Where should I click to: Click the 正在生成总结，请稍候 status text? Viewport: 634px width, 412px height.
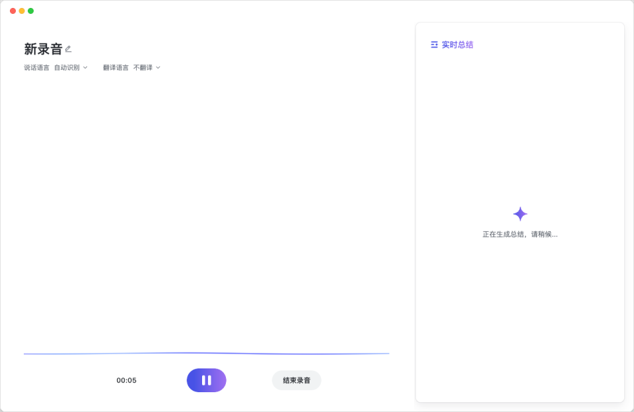[520, 234]
